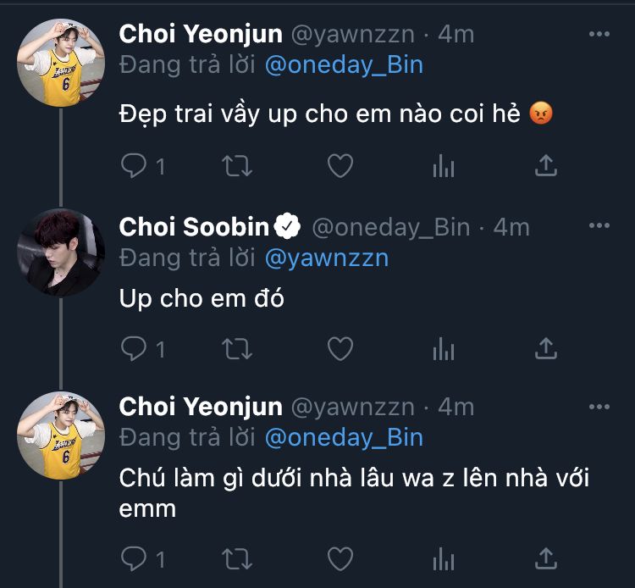Open @oneday_Bin mention in first tweet
The height and width of the screenshot is (588, 635).
343,65
